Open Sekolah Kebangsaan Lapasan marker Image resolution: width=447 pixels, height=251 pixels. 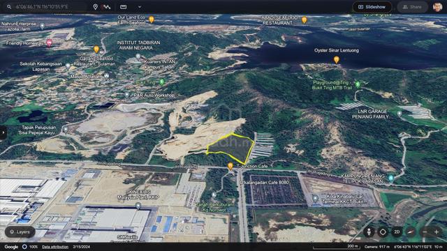coord(68,66)
